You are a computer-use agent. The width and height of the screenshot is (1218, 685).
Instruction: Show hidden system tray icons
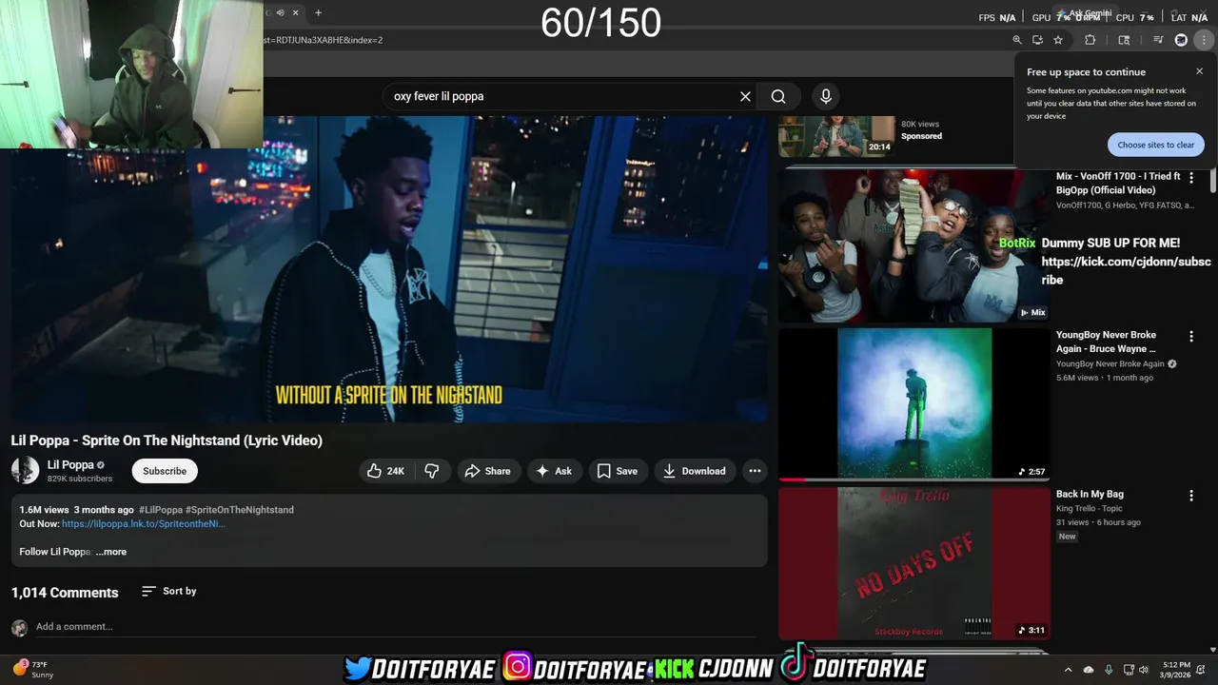click(x=1068, y=670)
